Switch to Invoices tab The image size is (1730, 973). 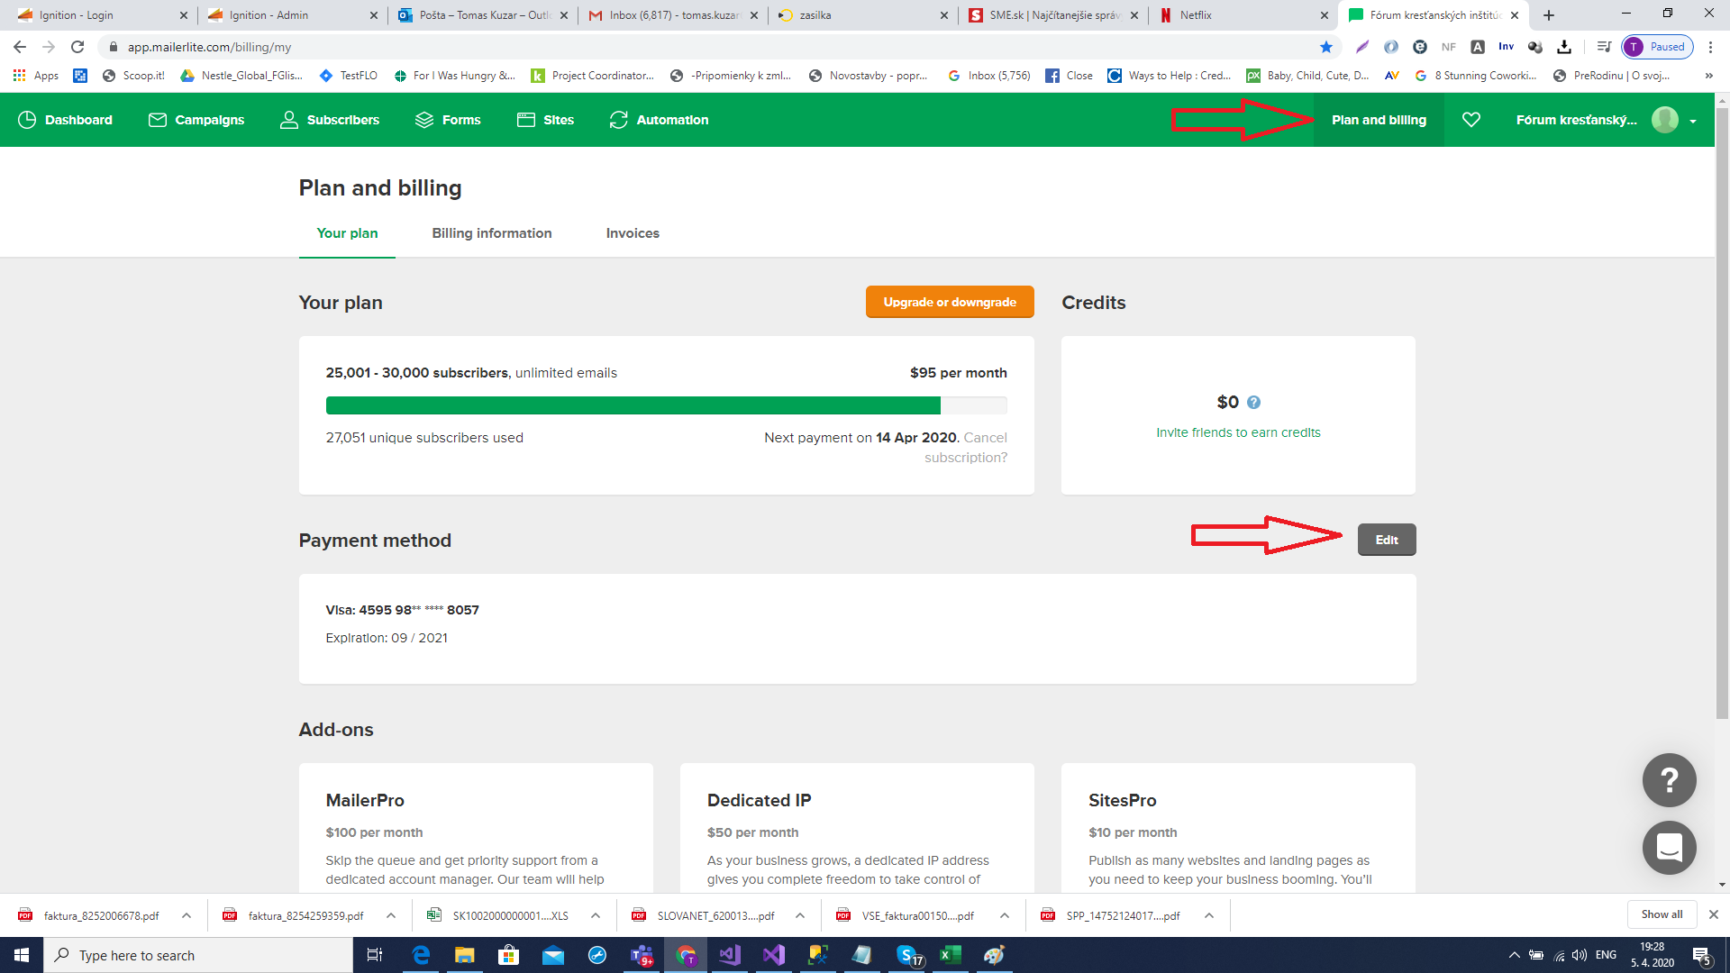point(632,233)
